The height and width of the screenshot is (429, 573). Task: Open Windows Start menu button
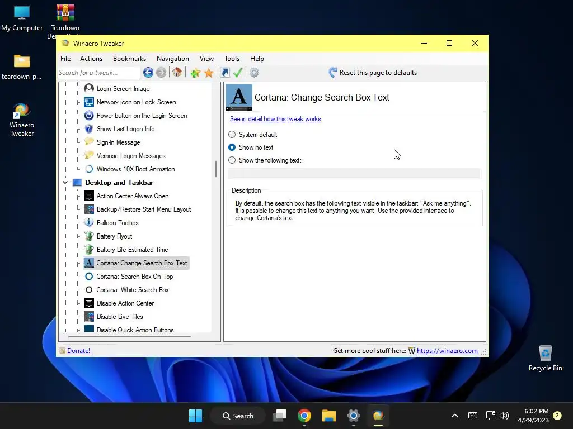(195, 416)
